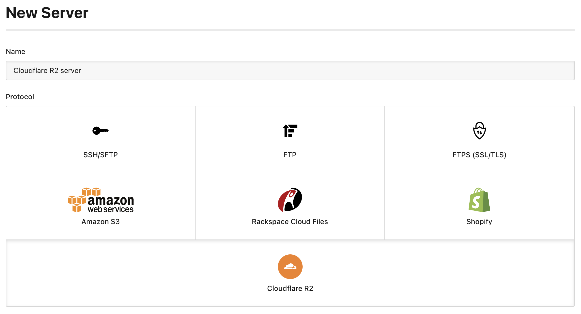Click the FTPS shield icon
The height and width of the screenshot is (314, 581).
coord(479,131)
